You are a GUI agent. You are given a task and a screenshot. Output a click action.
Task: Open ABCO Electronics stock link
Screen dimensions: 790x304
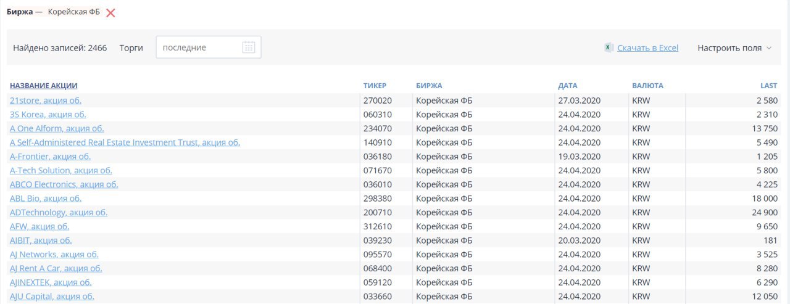click(64, 184)
